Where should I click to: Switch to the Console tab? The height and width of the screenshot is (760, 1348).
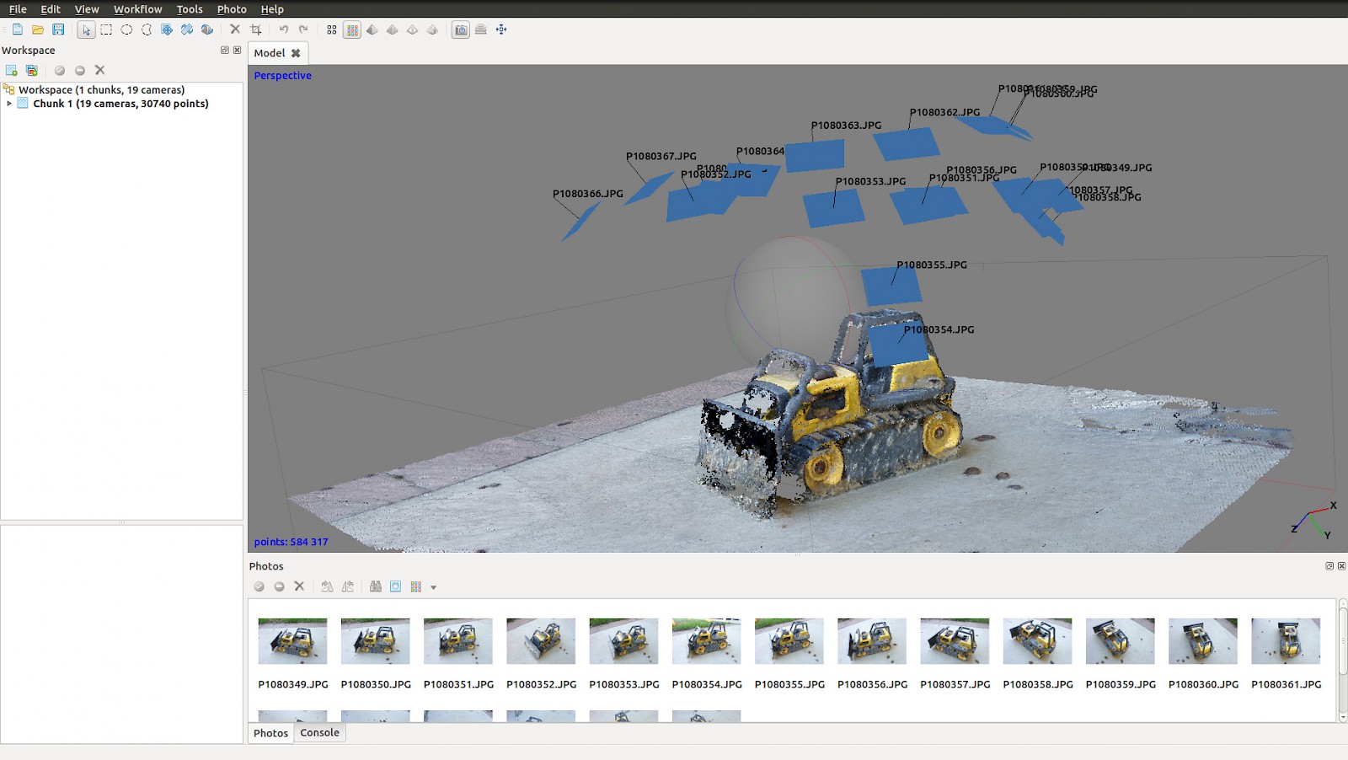[x=319, y=733]
